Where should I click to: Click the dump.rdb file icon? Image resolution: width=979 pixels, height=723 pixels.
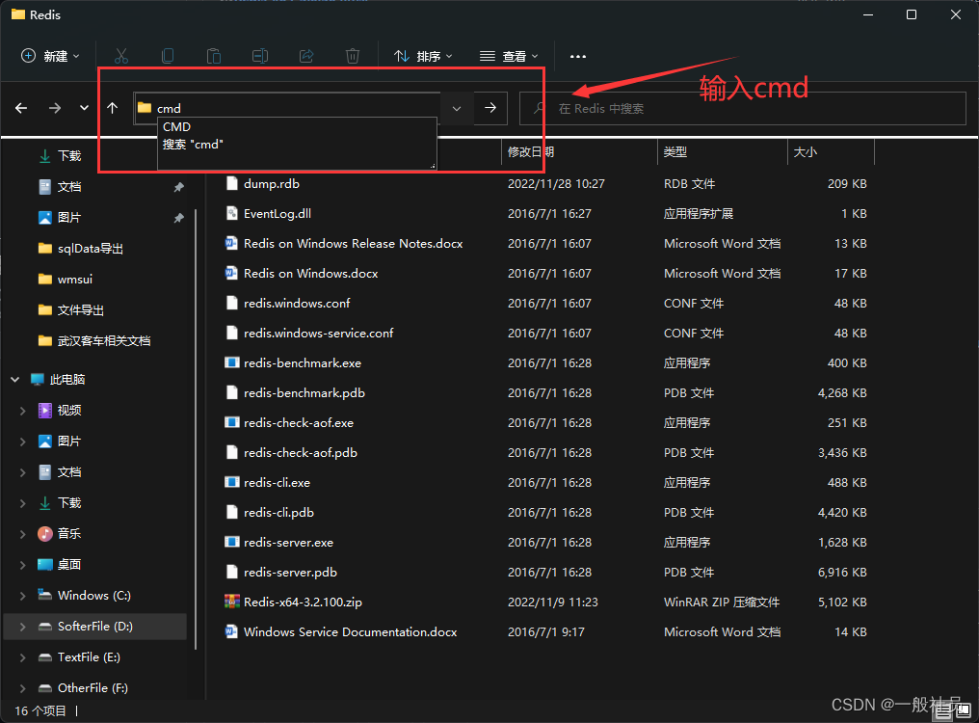pyautogui.click(x=231, y=183)
